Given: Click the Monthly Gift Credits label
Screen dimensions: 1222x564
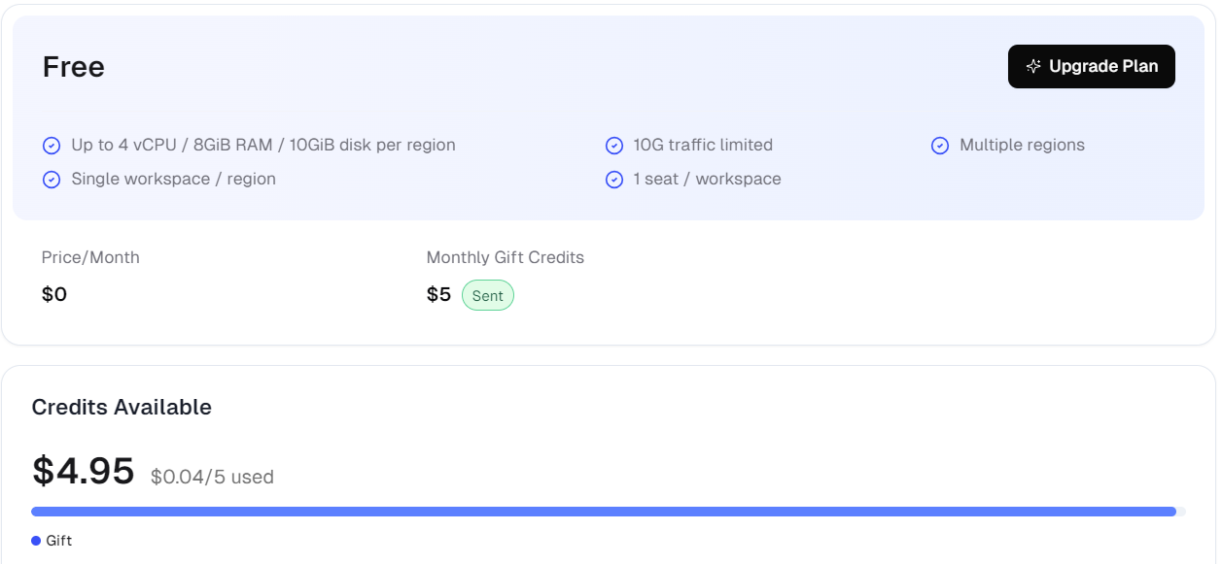Looking at the screenshot, I should tap(505, 257).
